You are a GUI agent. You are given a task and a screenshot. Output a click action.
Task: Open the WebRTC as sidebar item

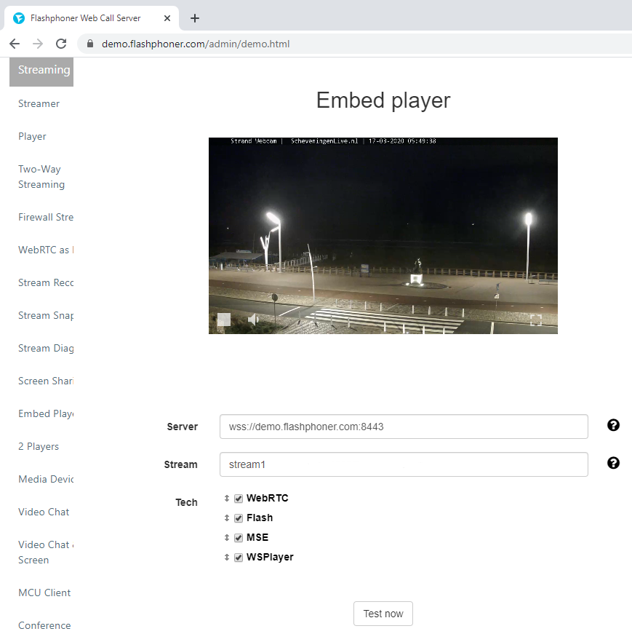click(46, 250)
